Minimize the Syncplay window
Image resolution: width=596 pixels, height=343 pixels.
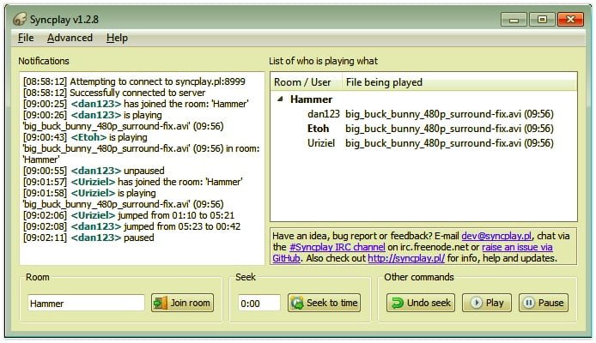[514, 20]
